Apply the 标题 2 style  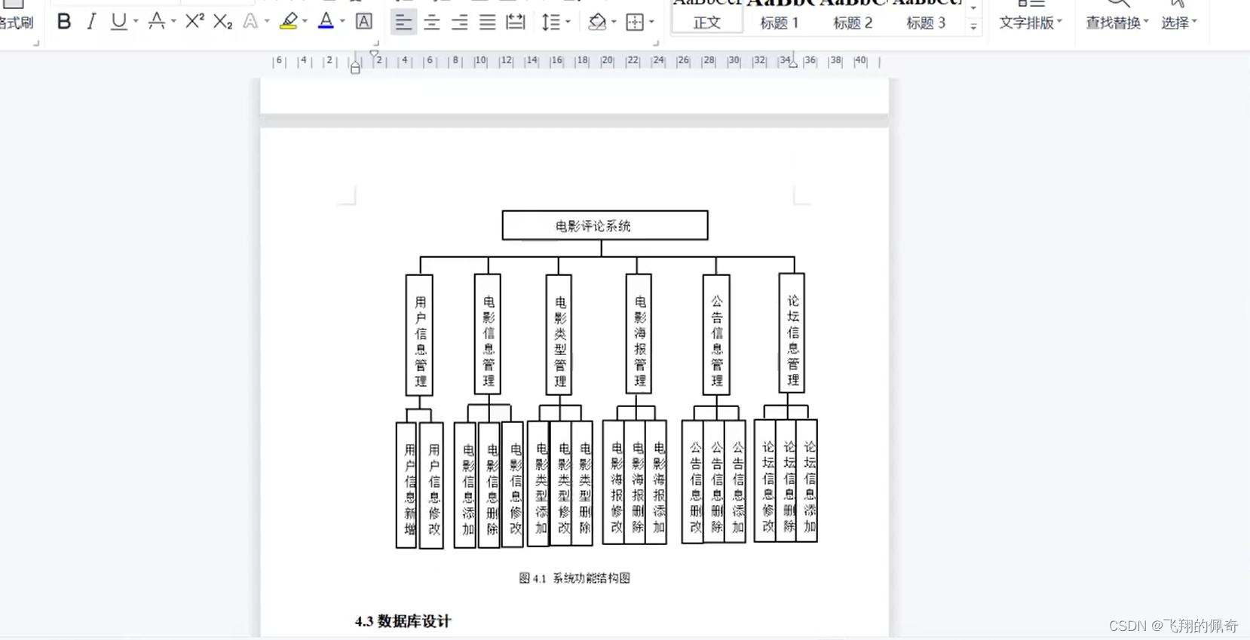[x=853, y=23]
